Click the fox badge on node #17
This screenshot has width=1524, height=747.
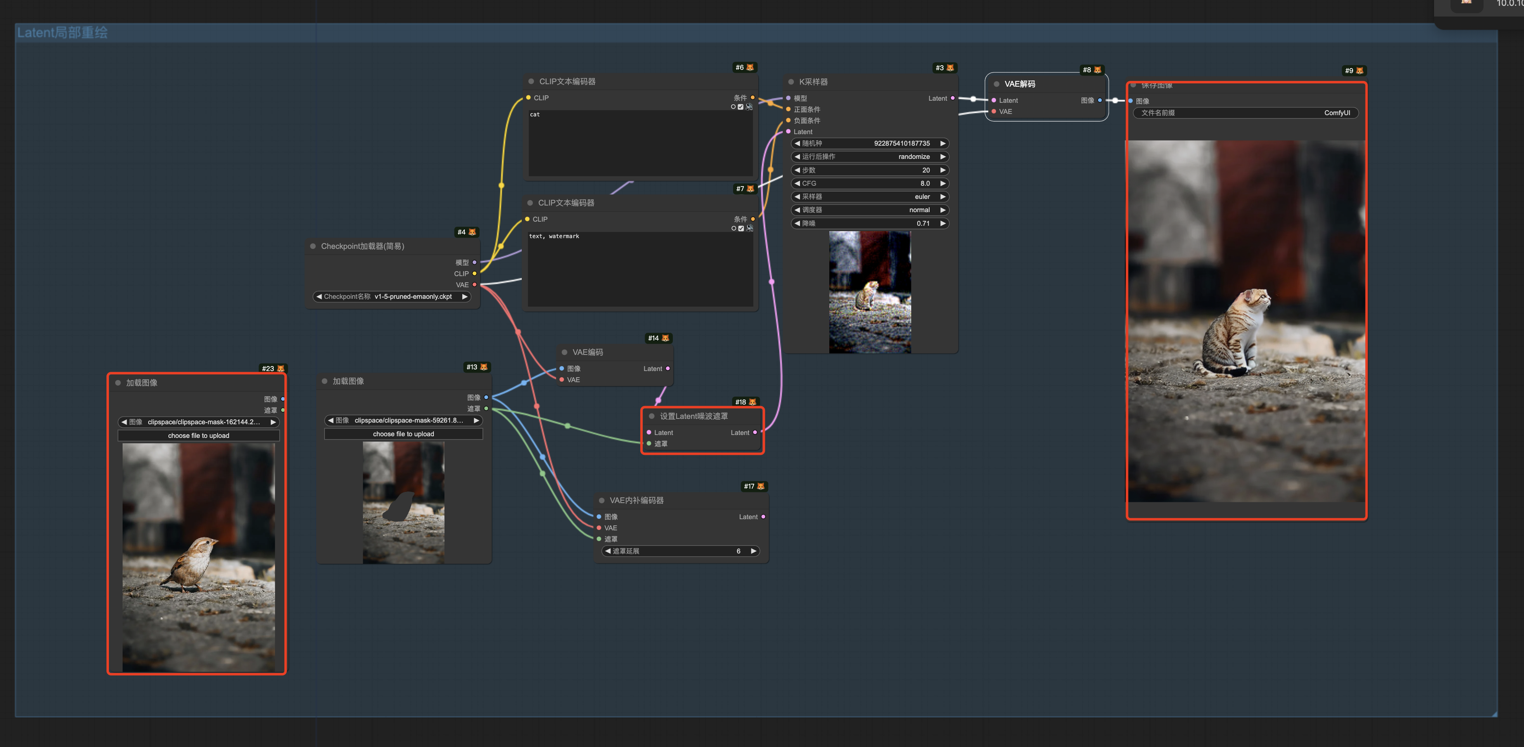[761, 486]
